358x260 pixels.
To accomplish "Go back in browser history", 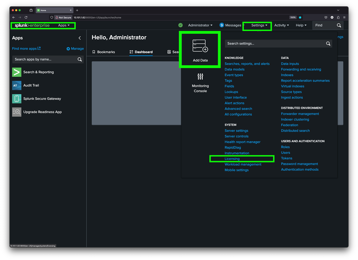I will (x=14, y=17).
